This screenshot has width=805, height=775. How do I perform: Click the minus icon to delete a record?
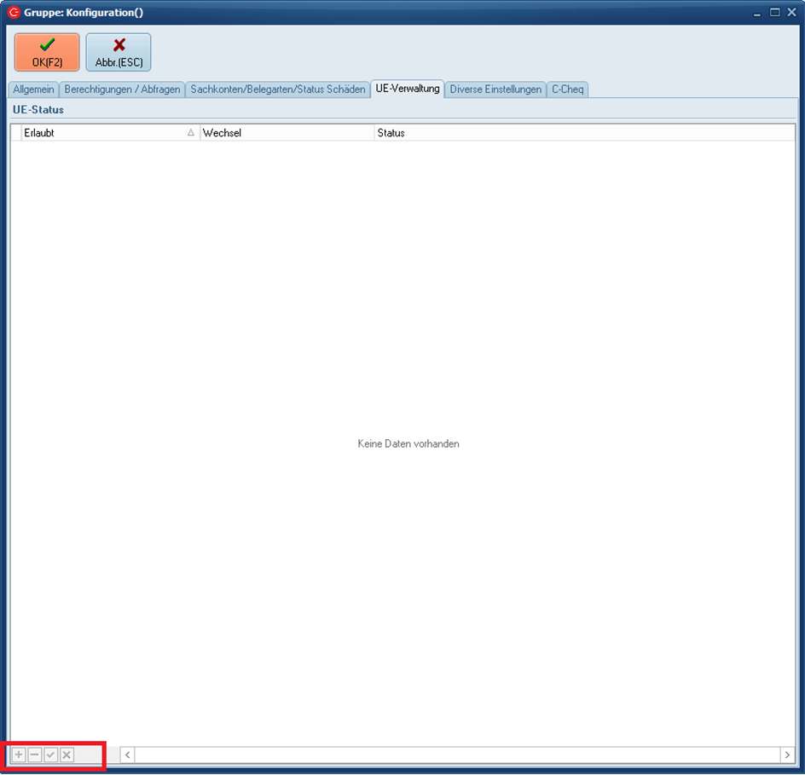pos(35,755)
